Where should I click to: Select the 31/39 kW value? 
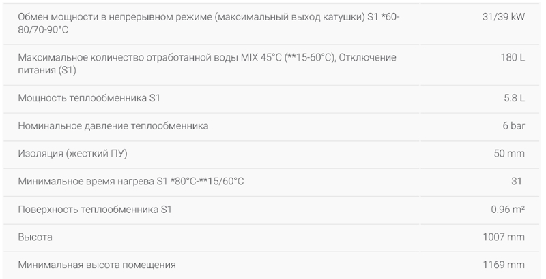pos(503,16)
